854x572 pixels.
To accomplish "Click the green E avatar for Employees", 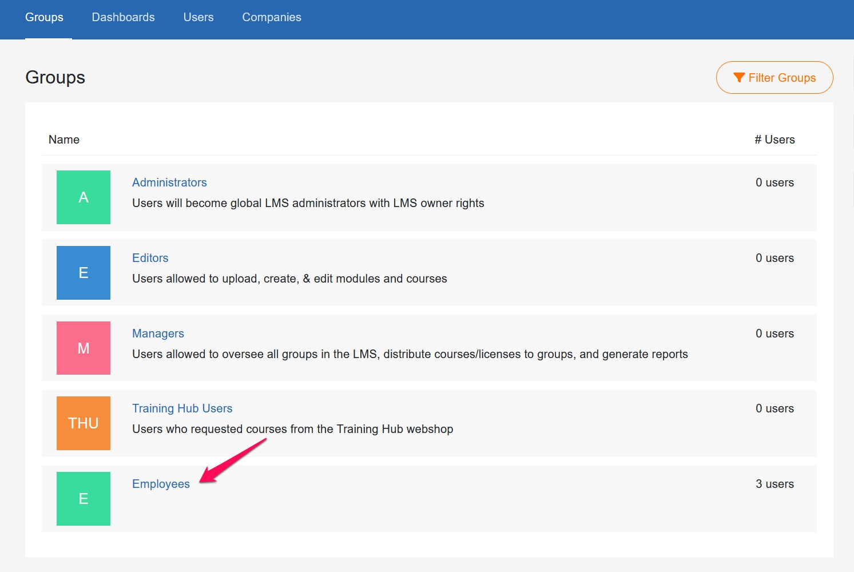I will [x=84, y=499].
